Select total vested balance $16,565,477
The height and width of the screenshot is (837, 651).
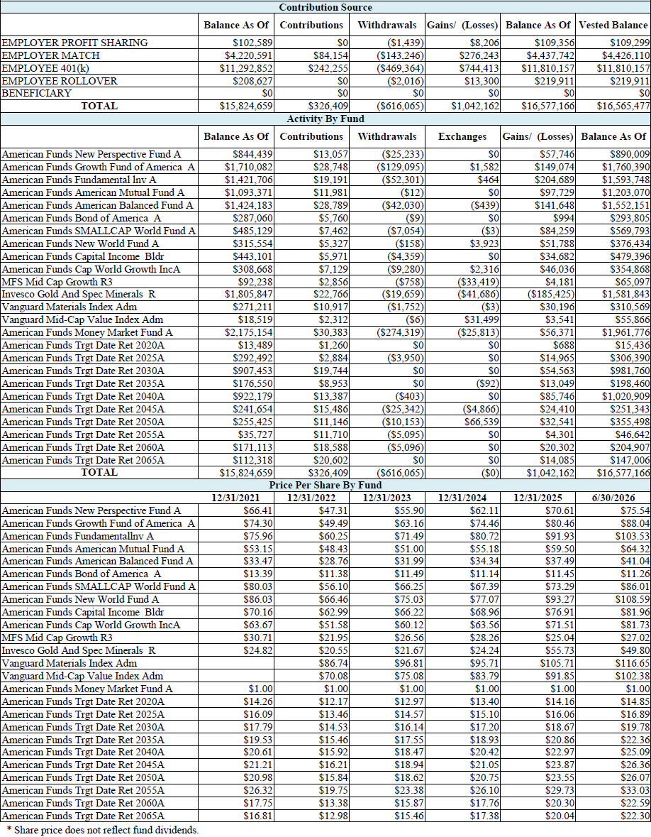pos(623,106)
